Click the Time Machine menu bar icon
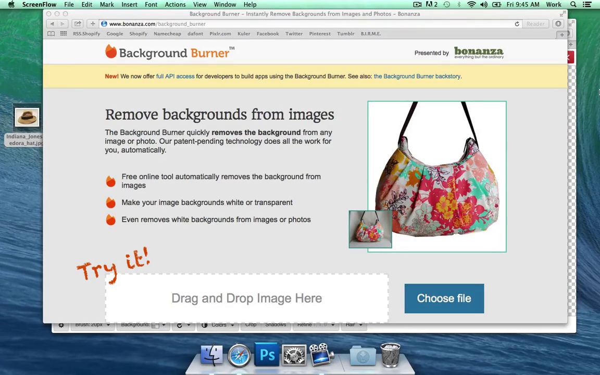600x375 pixels. tap(446, 5)
